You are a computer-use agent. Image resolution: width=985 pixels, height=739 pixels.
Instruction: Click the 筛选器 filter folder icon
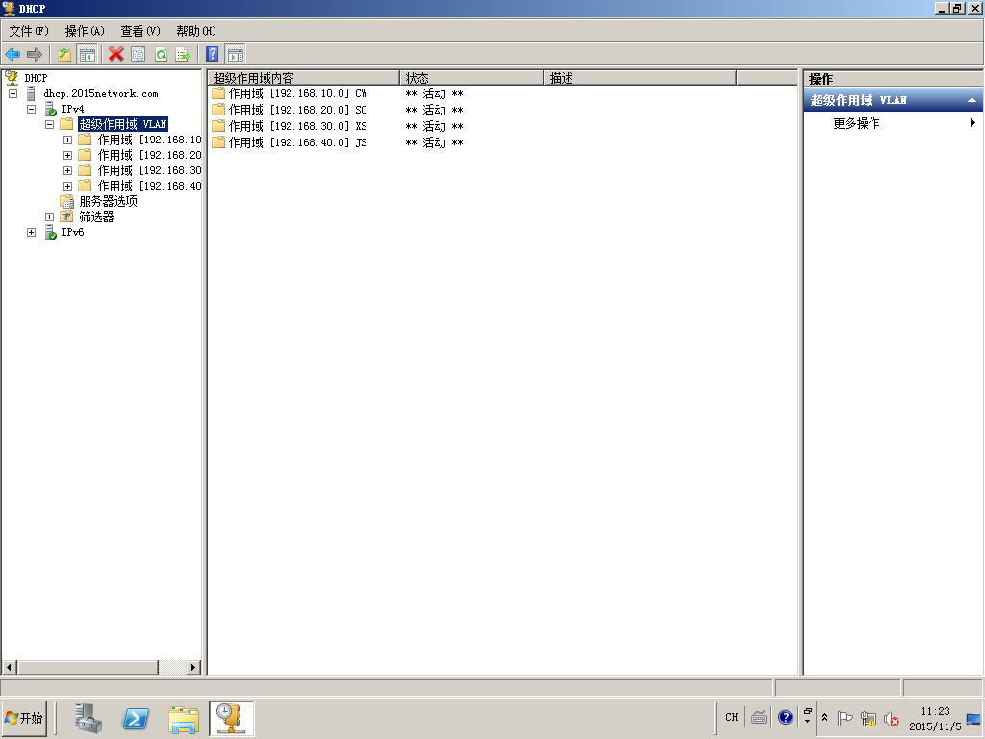tap(66, 217)
